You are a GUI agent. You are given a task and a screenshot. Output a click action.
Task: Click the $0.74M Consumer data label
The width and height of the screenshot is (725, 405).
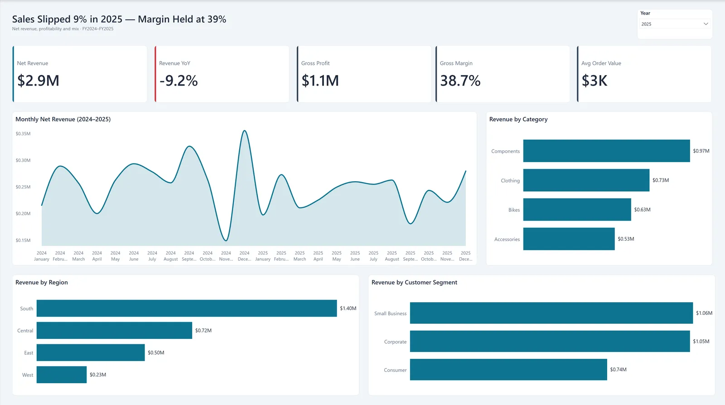point(618,370)
